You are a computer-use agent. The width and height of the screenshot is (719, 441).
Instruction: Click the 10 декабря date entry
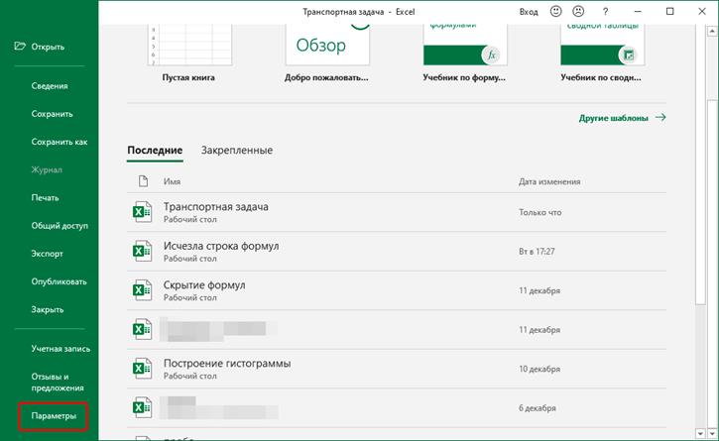[x=539, y=369]
